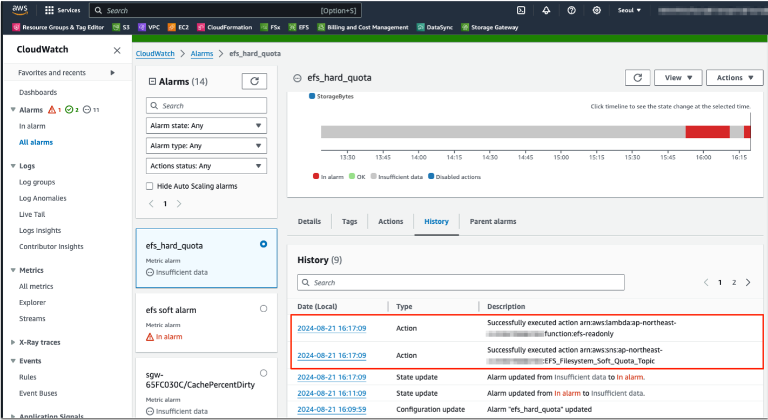
Task: Enable Hide Auto Scaling alarms checkbox
Action: pos(150,186)
